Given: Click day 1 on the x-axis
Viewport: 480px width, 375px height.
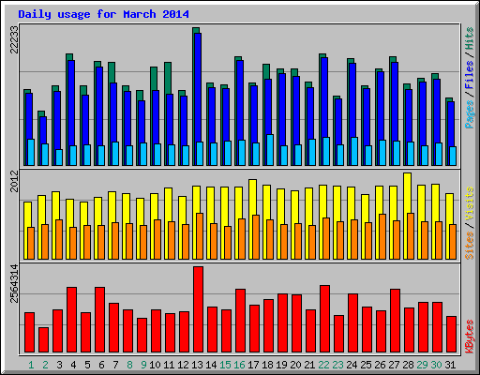Looking at the screenshot, I should tap(31, 365).
